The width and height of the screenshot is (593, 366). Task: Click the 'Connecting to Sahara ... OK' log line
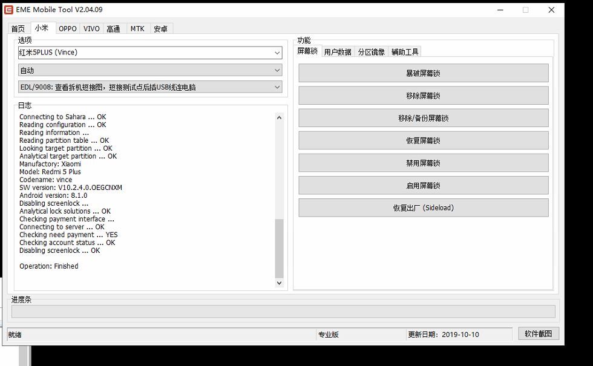pyautogui.click(x=63, y=117)
